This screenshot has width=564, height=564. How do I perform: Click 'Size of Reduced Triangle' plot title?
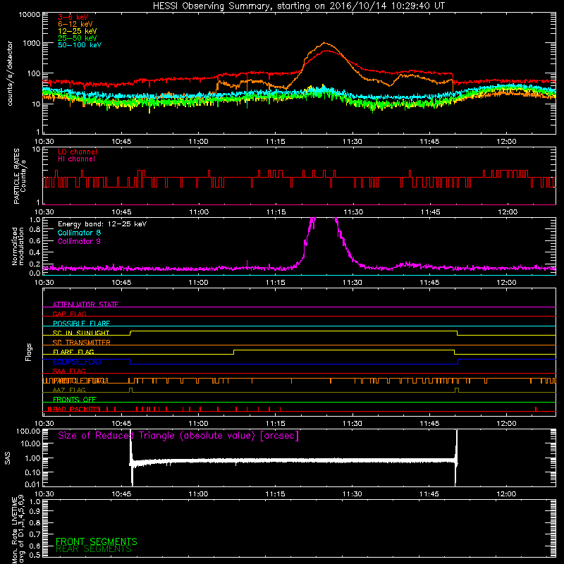pos(178,436)
